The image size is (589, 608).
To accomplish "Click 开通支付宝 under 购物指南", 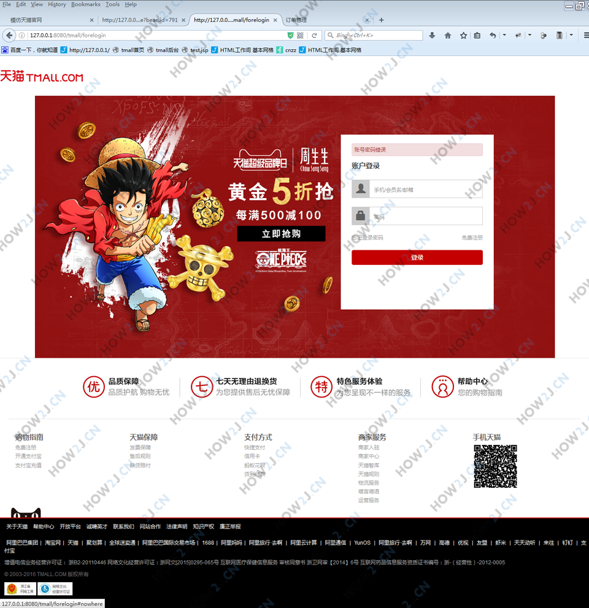I will [x=28, y=456].
